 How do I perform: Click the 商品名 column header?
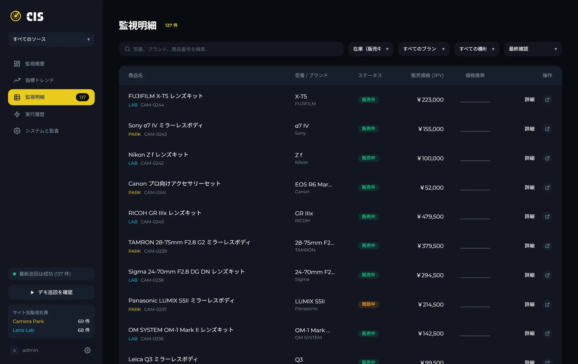tap(135, 76)
